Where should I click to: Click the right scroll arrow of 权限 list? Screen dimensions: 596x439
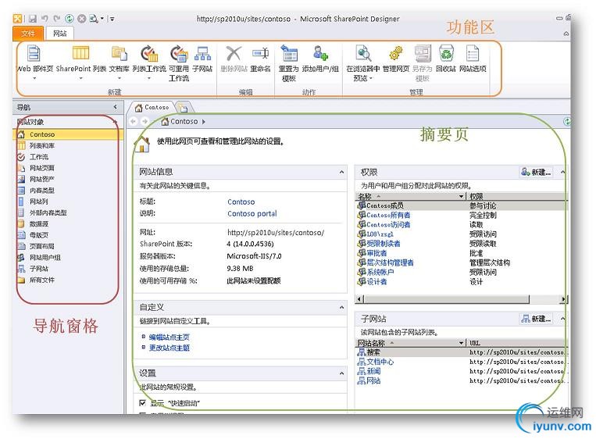click(564, 299)
